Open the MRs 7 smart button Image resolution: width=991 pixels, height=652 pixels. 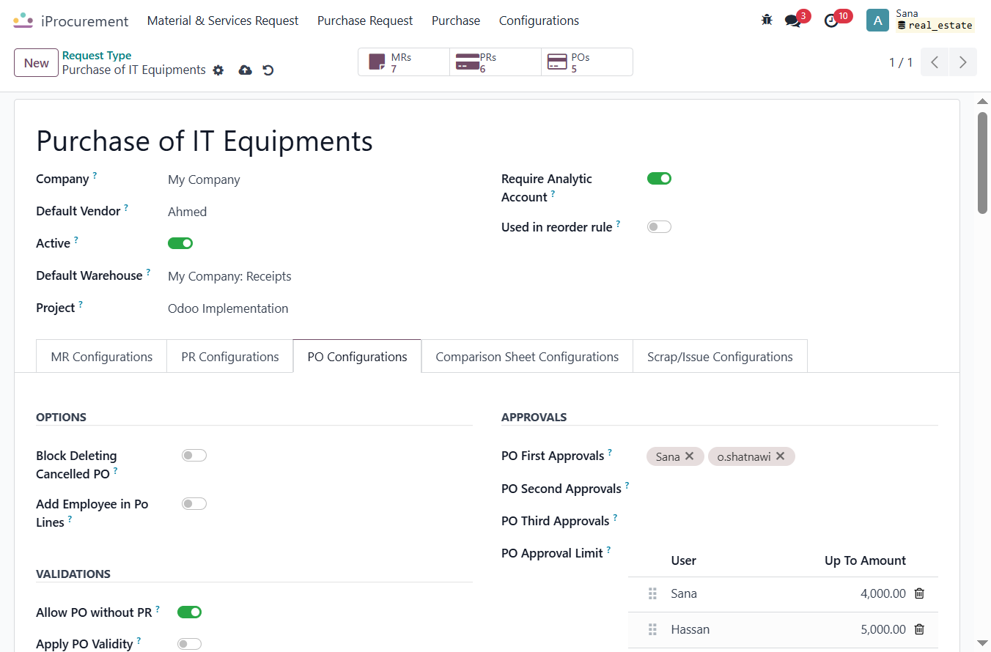click(x=404, y=62)
